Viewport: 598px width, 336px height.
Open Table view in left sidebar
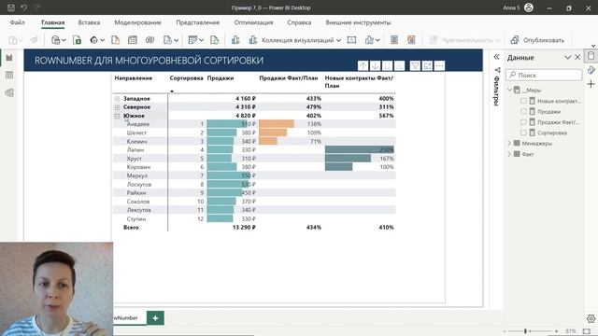[x=9, y=76]
